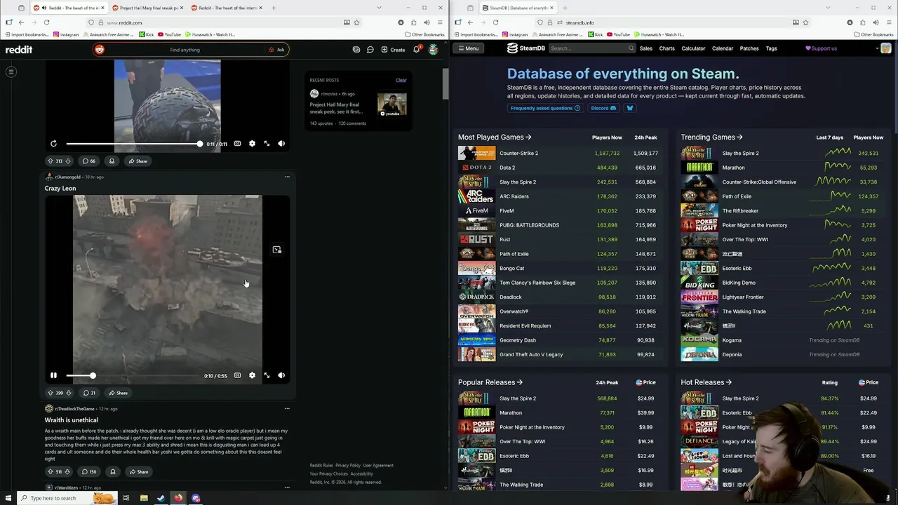898x505 pixels.
Task: List all tabs in Reddit browser window
Action: 380,8
